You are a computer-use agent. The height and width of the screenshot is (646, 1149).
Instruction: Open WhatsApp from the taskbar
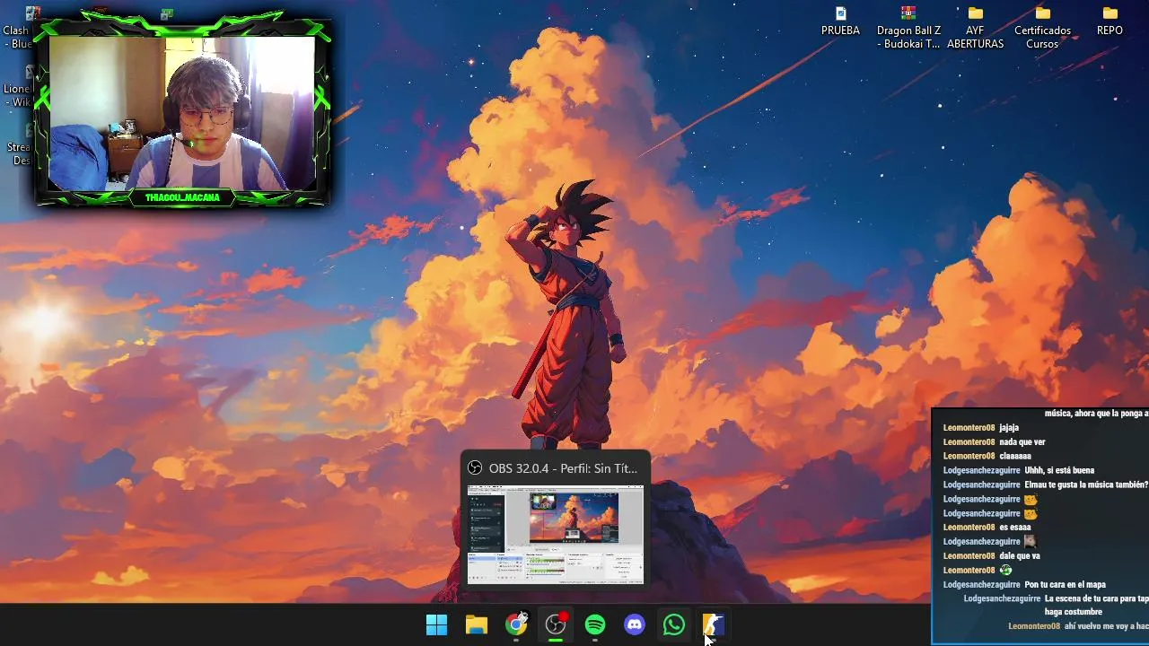(674, 625)
